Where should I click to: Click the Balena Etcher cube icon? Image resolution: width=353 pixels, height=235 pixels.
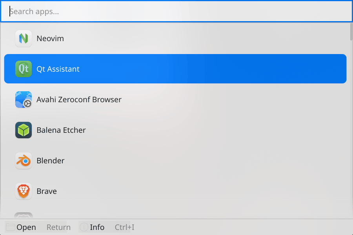24,130
